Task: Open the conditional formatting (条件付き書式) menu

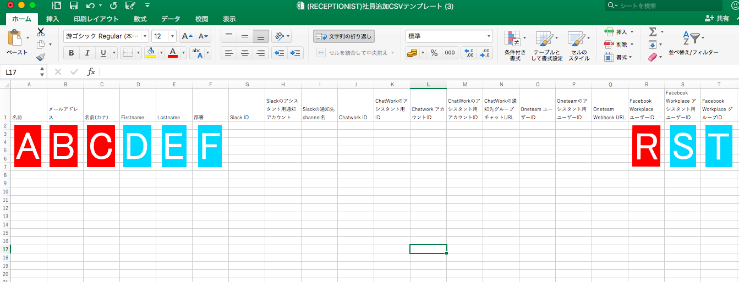Action: click(515, 45)
